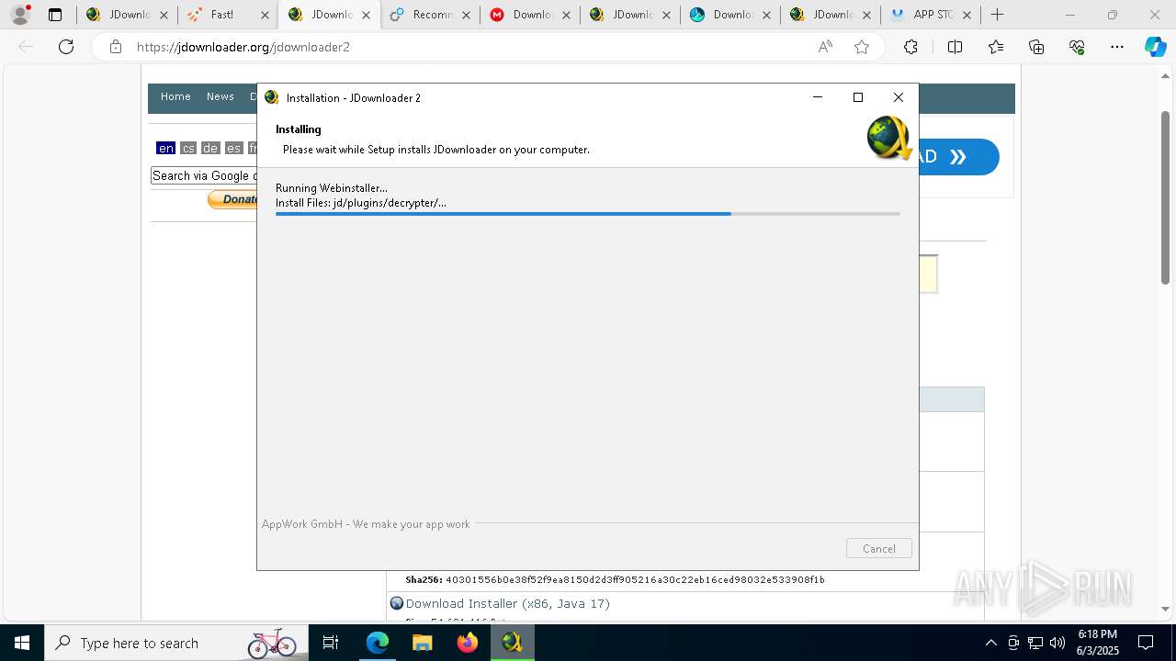Open the Windows Start menu
The image size is (1176, 661).
click(22, 643)
